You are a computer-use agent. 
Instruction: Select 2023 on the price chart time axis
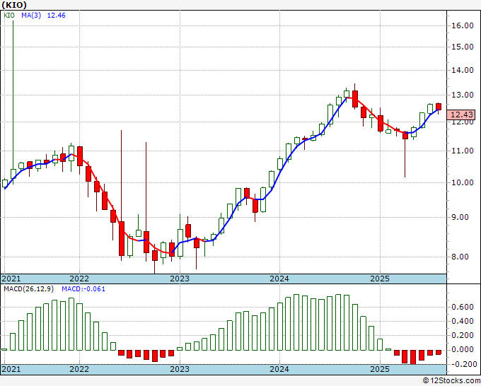[x=180, y=279]
